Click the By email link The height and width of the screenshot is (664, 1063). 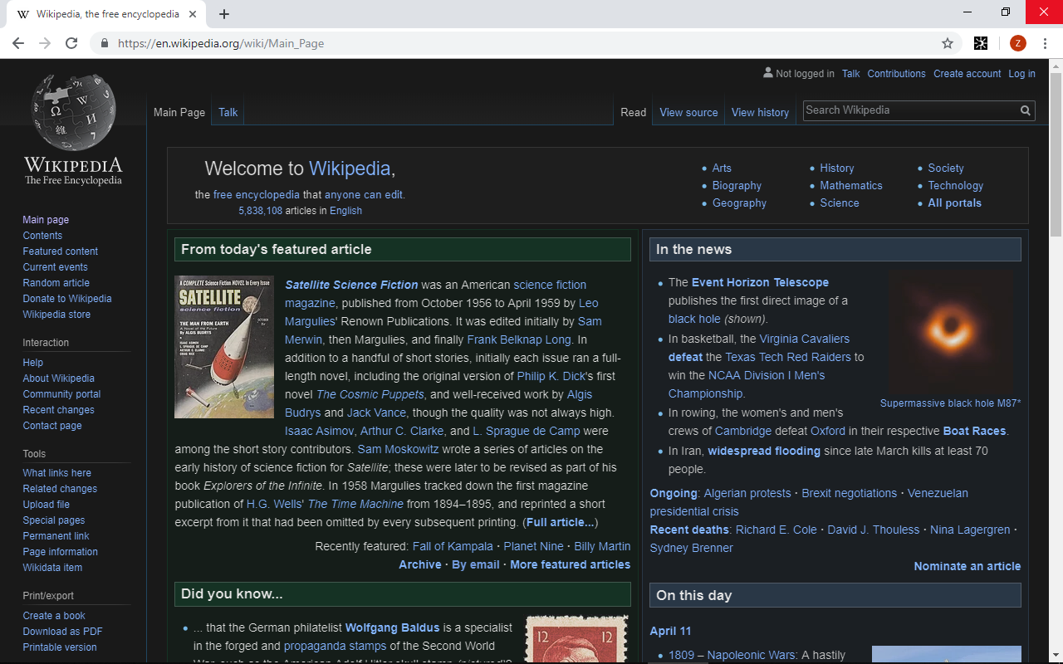[476, 564]
